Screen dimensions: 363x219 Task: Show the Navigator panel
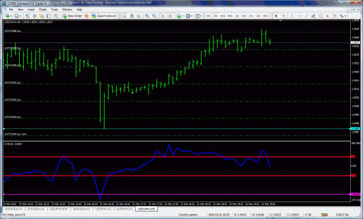click(42, 16)
